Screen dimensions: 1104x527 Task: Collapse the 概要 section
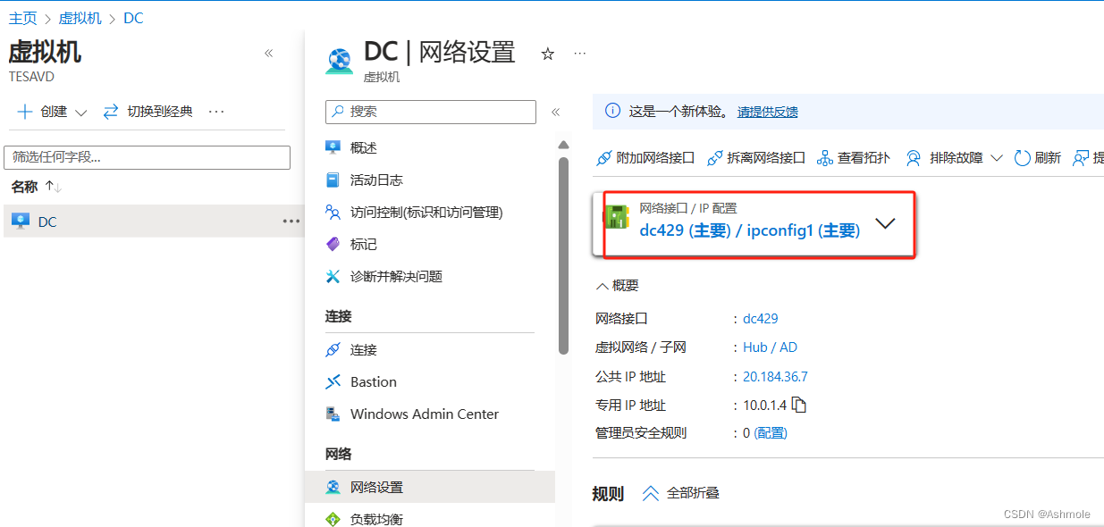(x=618, y=286)
